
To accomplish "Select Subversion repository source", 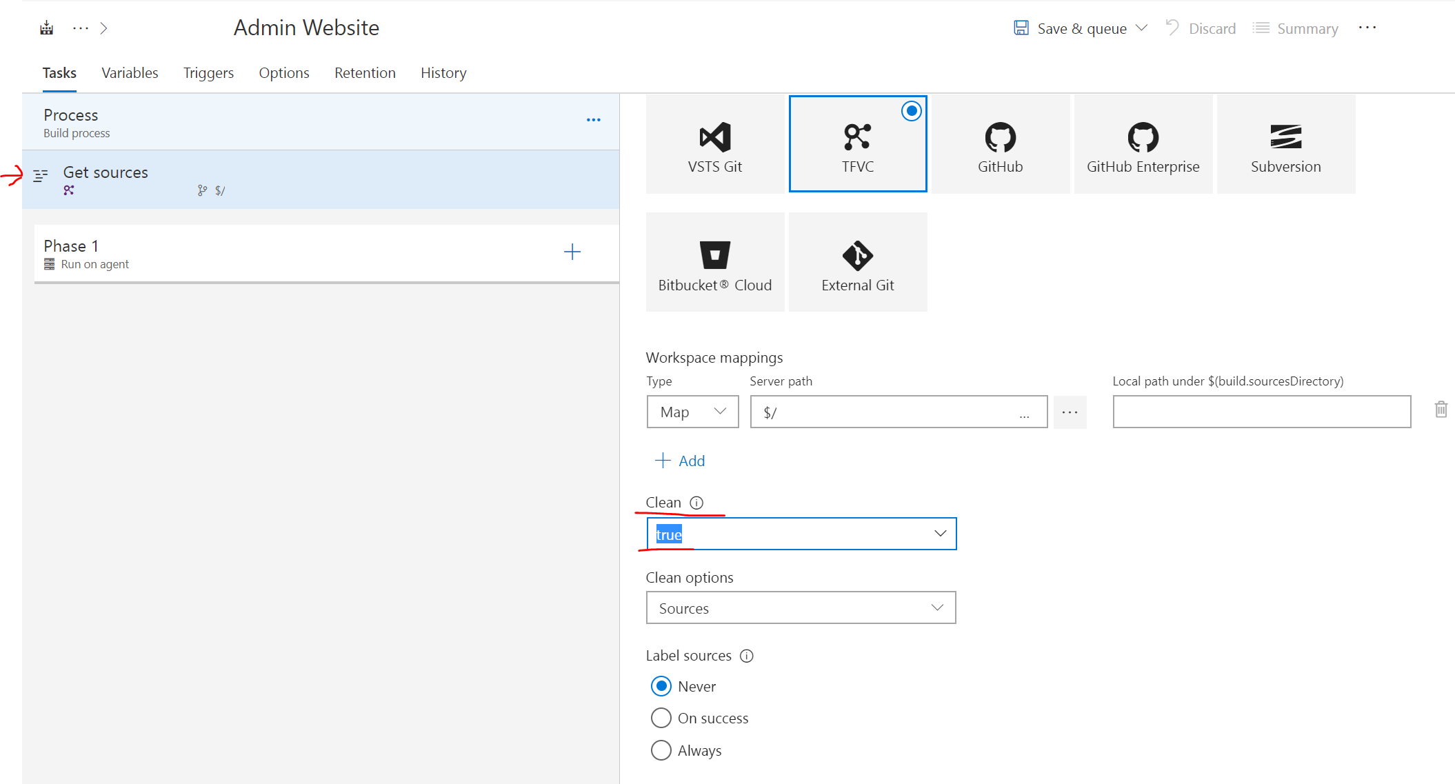I will [1285, 144].
